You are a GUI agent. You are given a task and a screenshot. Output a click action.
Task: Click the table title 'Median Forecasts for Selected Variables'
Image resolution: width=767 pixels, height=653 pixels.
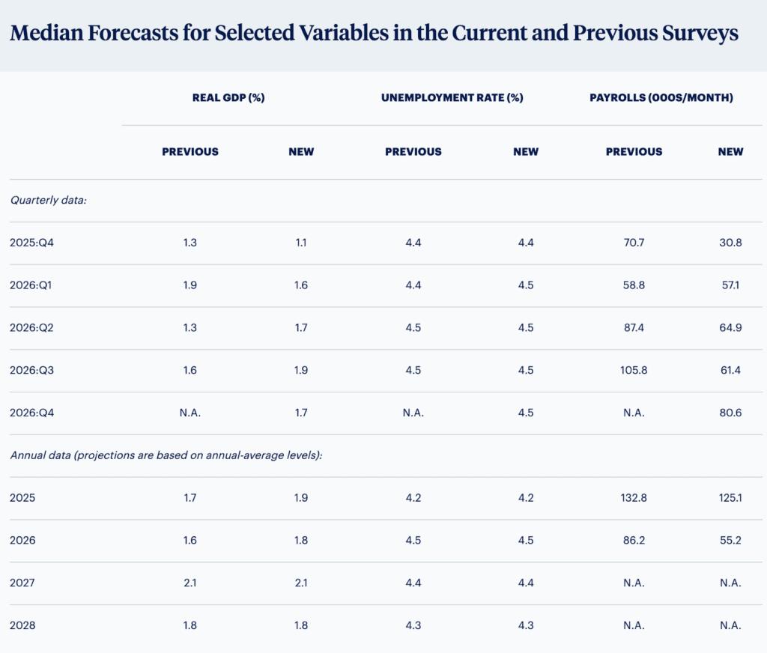(374, 34)
